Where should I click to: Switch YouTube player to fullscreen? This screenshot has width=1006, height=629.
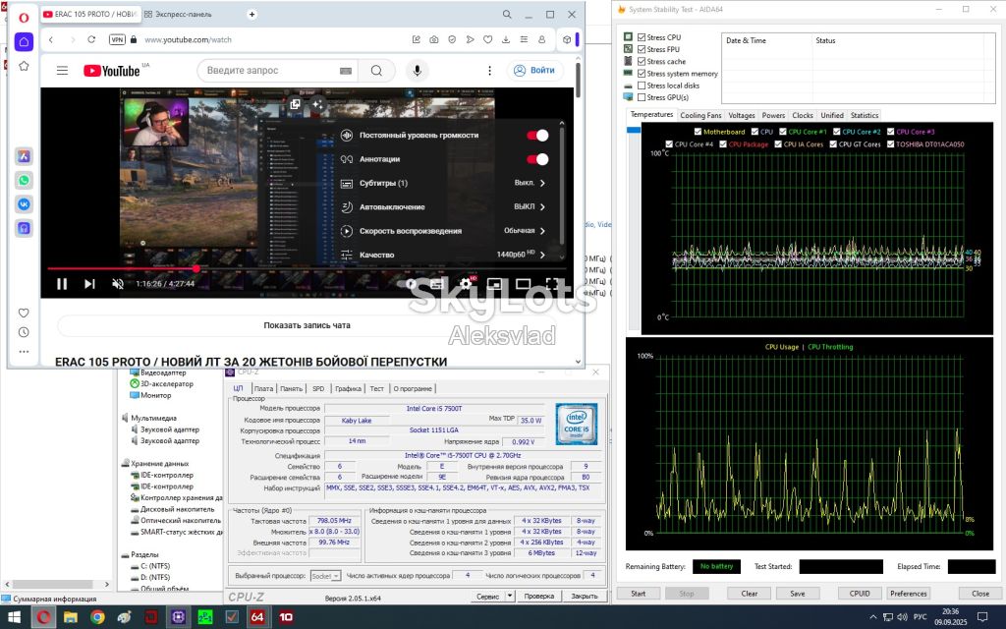[x=551, y=284]
